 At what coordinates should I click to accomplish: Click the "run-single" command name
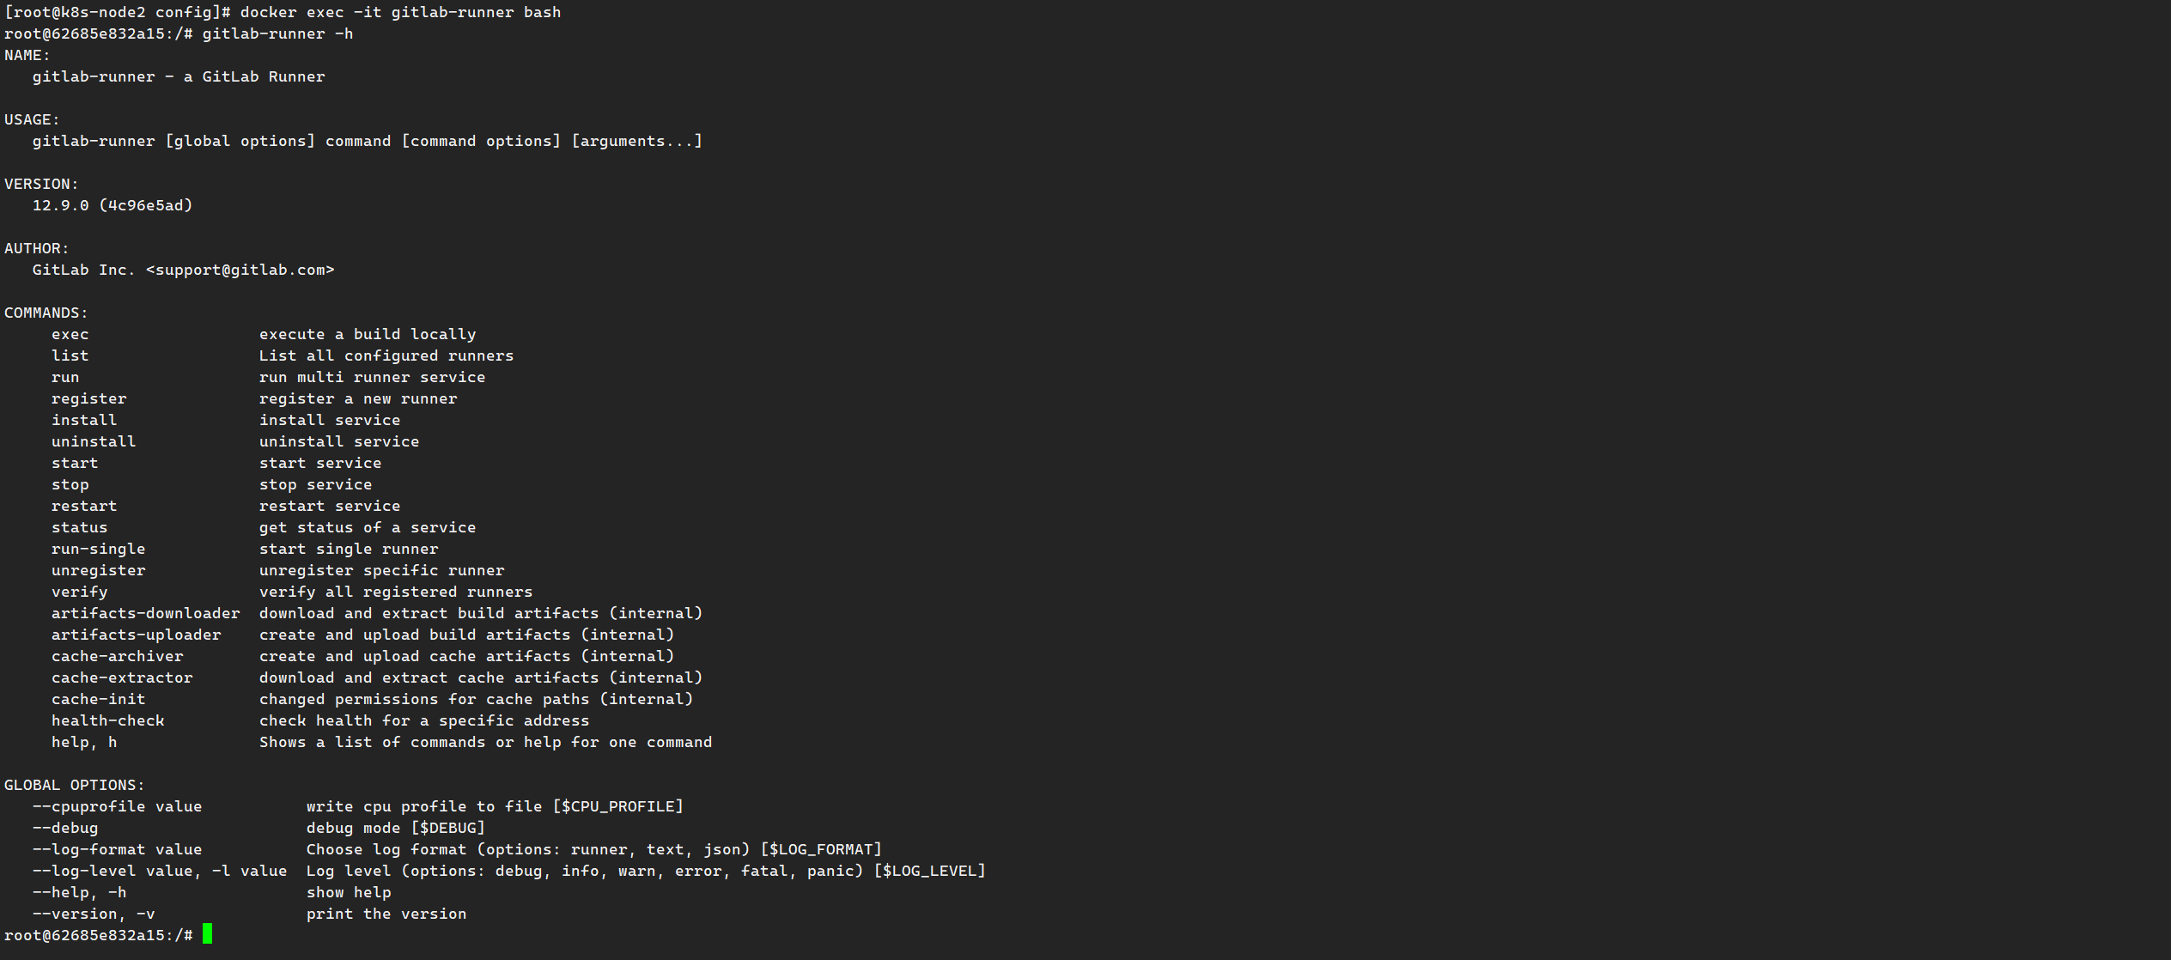pyautogui.click(x=98, y=549)
